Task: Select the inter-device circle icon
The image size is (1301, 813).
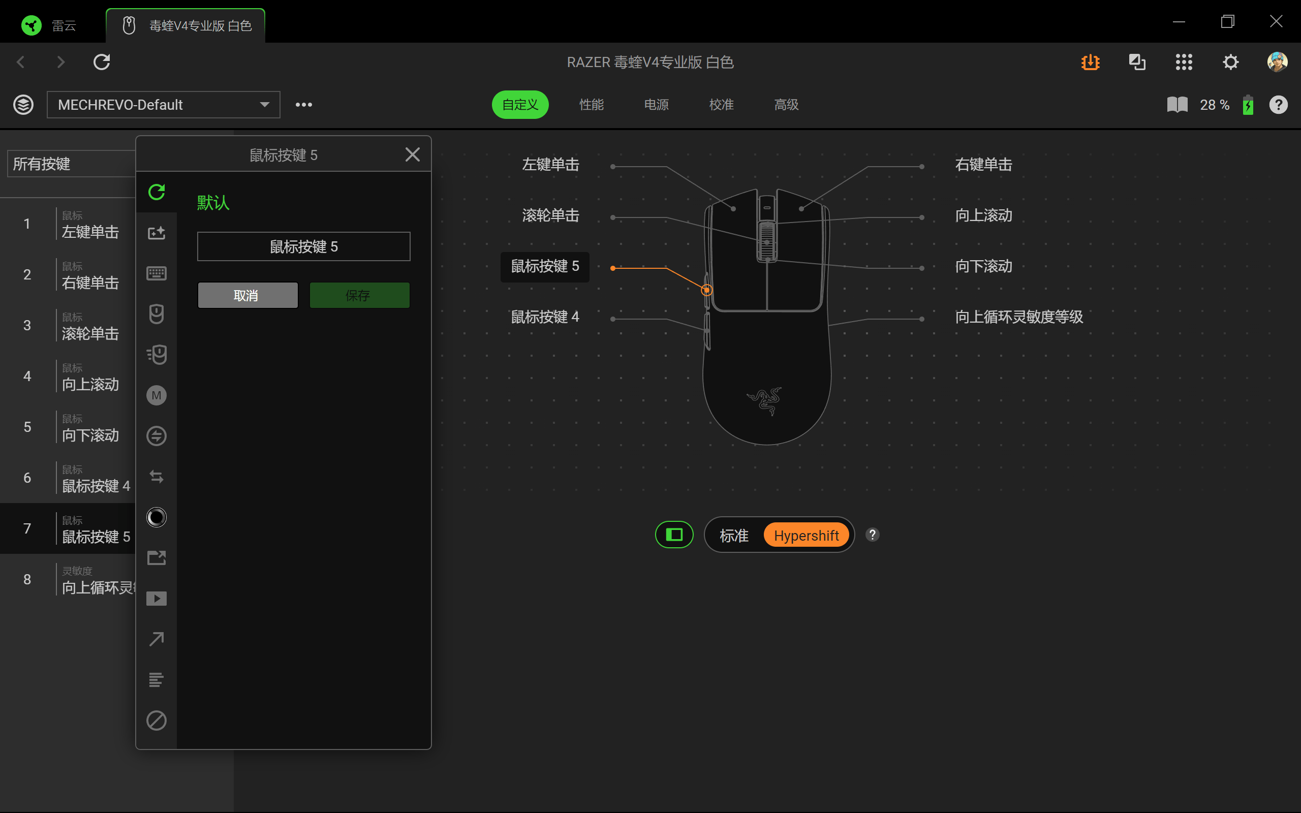Action: click(157, 436)
